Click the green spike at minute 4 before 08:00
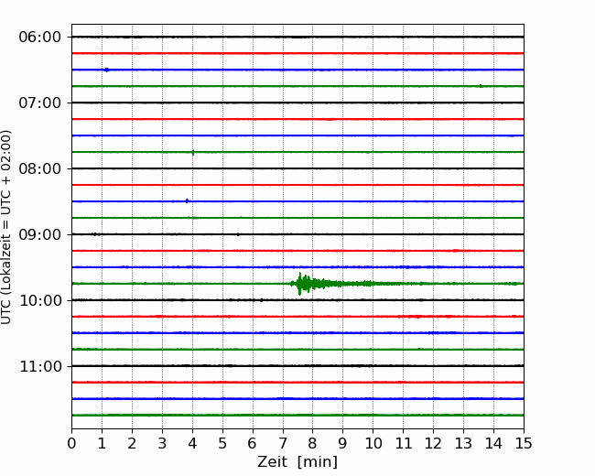The width and height of the screenshot is (595, 476). [x=193, y=153]
